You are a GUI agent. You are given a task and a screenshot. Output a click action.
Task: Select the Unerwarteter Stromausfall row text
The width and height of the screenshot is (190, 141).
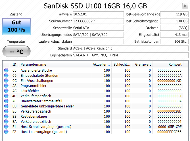(x=41, y=101)
